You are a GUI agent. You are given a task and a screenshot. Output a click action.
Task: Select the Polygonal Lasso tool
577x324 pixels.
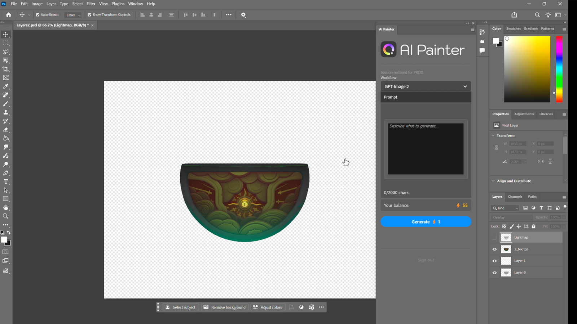point(6,52)
